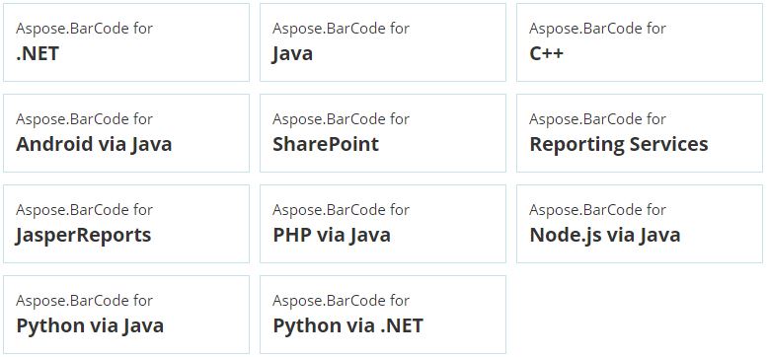The width and height of the screenshot is (767, 357).
Task: Click the "PHP via Java" heading
Action: [x=332, y=235]
